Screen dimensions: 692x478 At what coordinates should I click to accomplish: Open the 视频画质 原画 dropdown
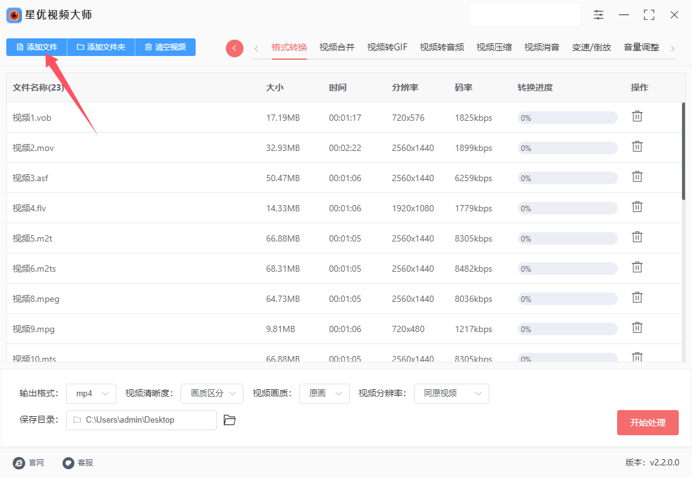[x=325, y=394]
